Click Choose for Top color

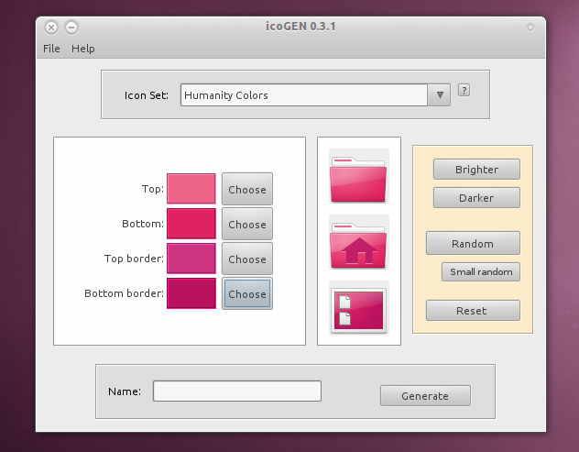[x=247, y=189]
